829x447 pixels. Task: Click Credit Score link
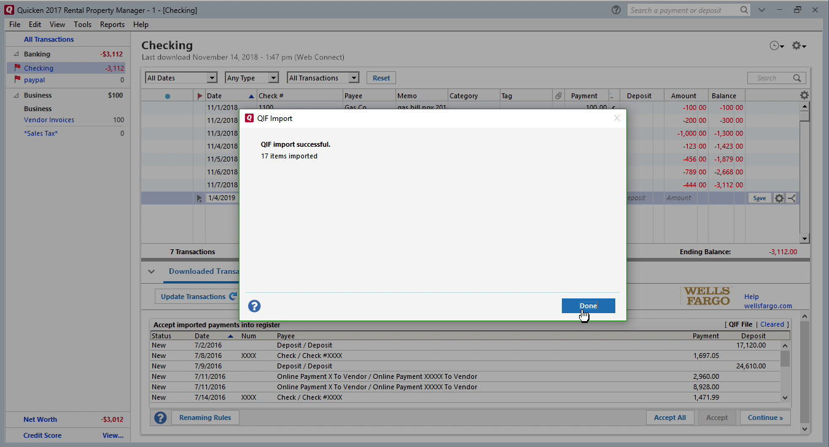(42, 435)
